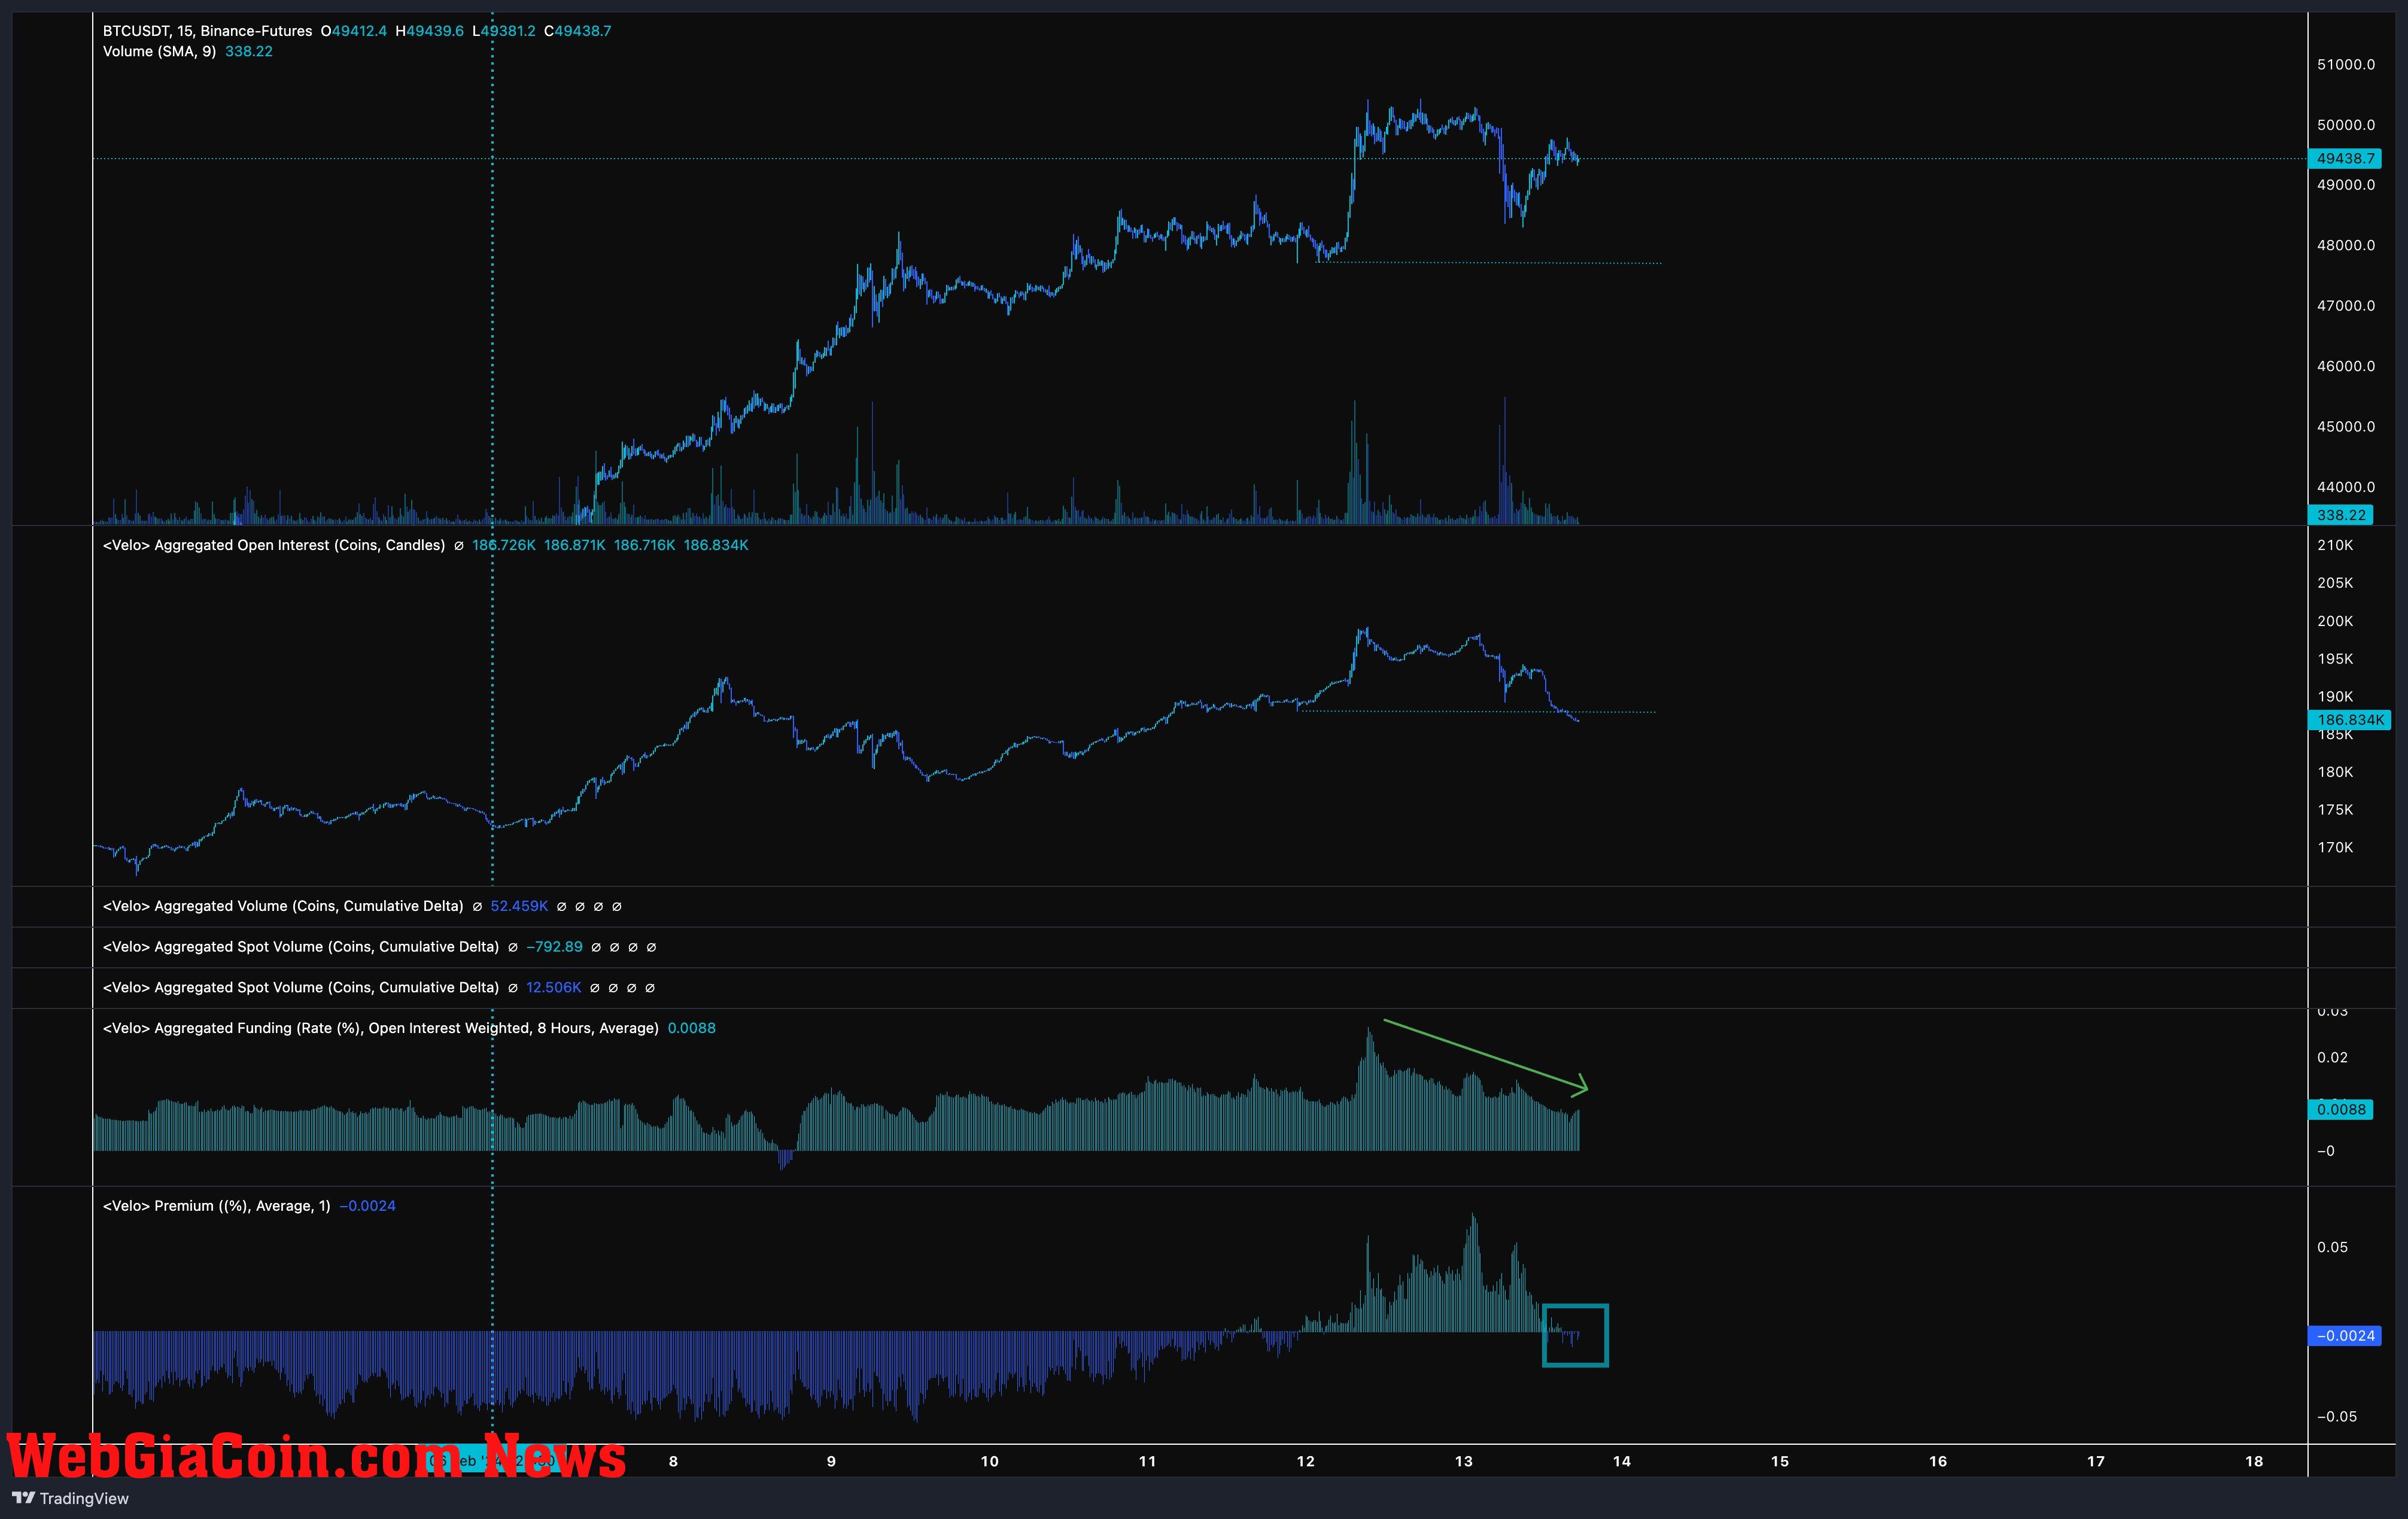Click the 175K open interest axis label
The image size is (2408, 1519).
[2335, 810]
